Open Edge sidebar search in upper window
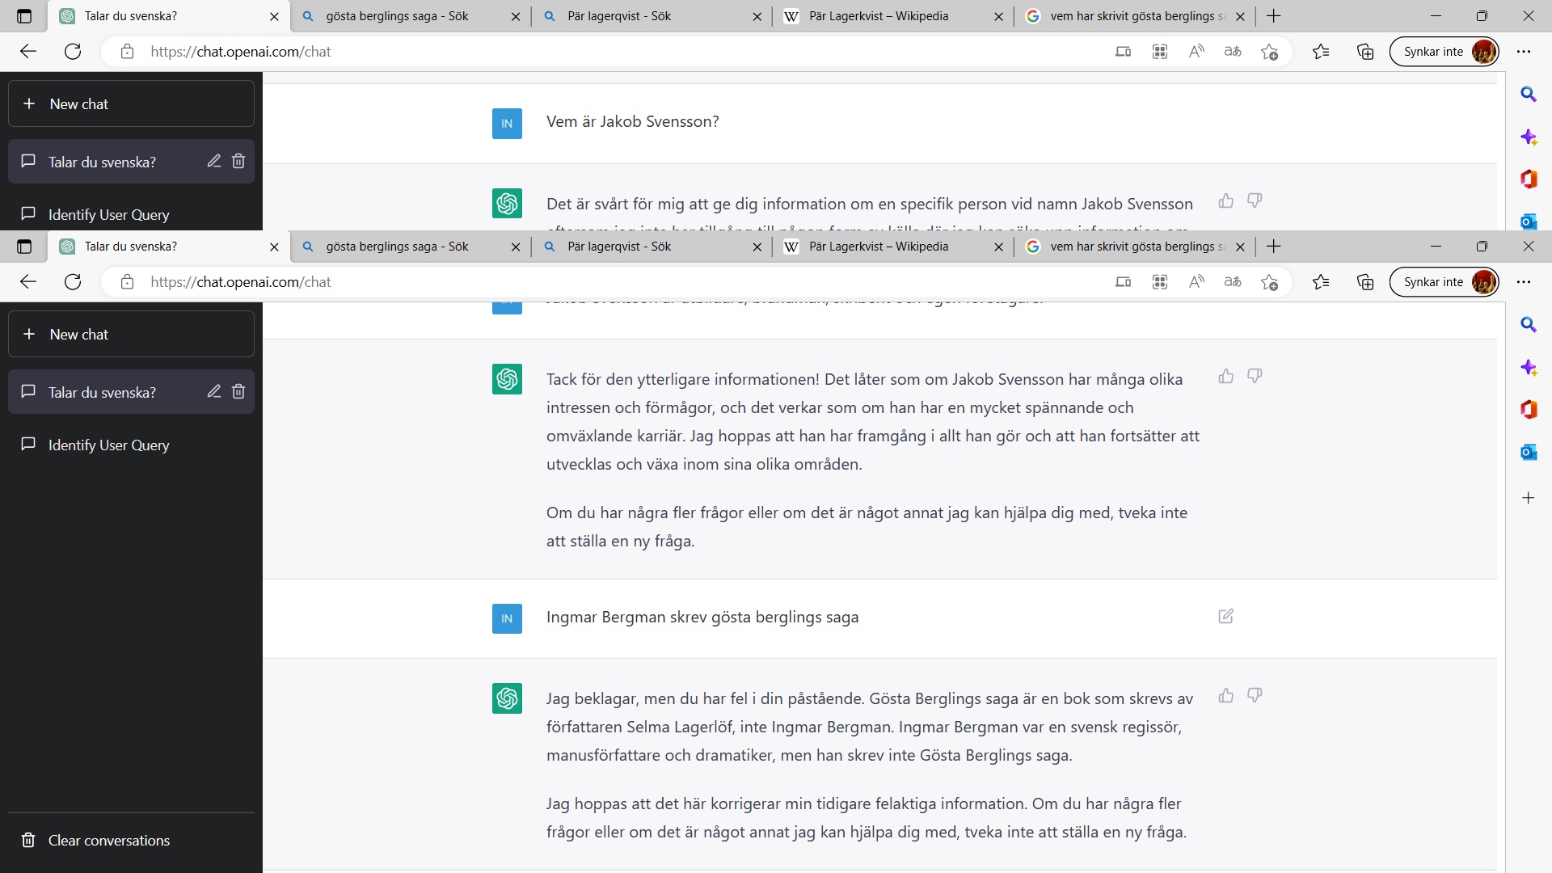 (x=1529, y=95)
